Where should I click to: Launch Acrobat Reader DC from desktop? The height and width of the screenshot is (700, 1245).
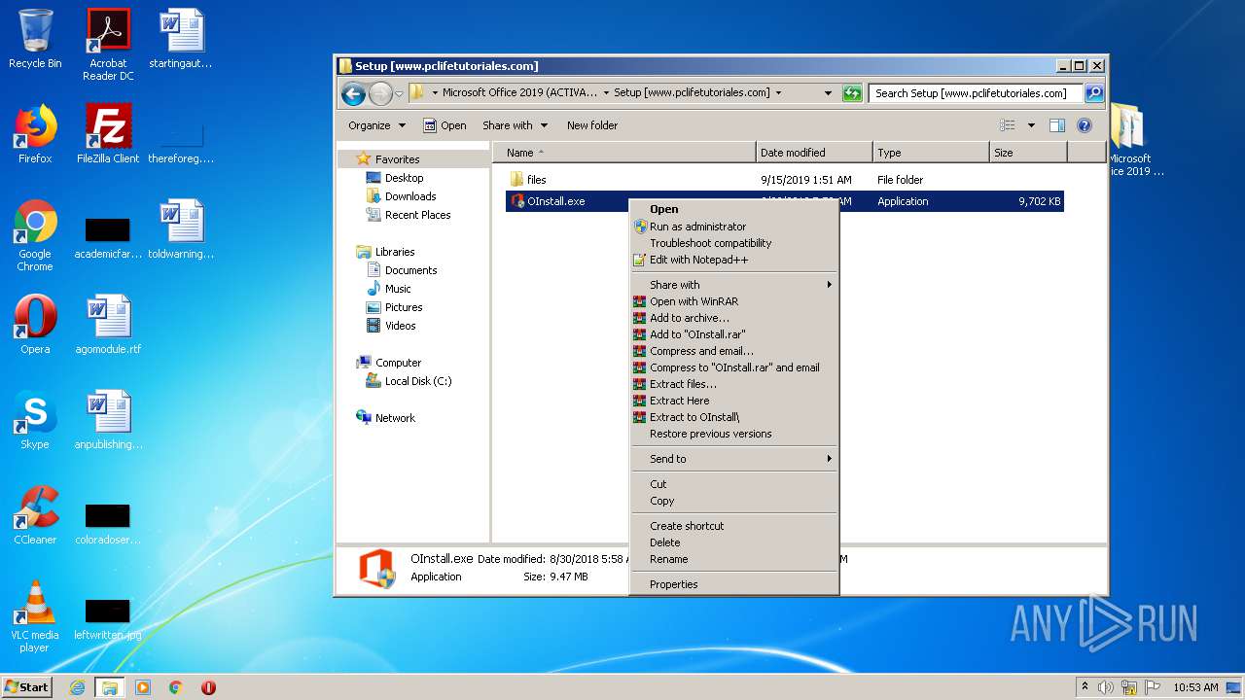(108, 44)
